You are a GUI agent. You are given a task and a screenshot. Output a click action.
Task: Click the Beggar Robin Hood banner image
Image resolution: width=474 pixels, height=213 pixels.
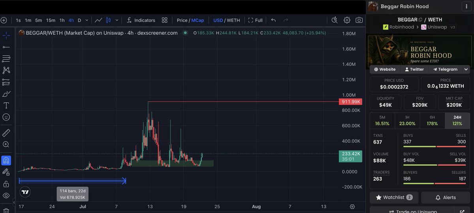(x=419, y=50)
